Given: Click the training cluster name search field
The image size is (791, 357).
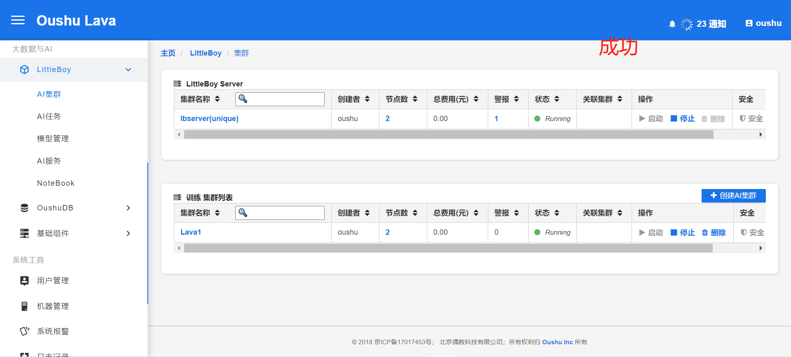Looking at the screenshot, I should [x=285, y=213].
